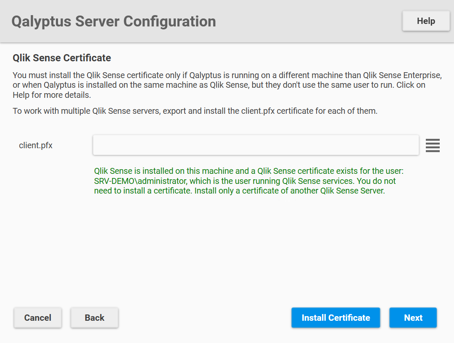The width and height of the screenshot is (454, 343).
Task: Select the client.pfx field label
Action: pos(36,145)
